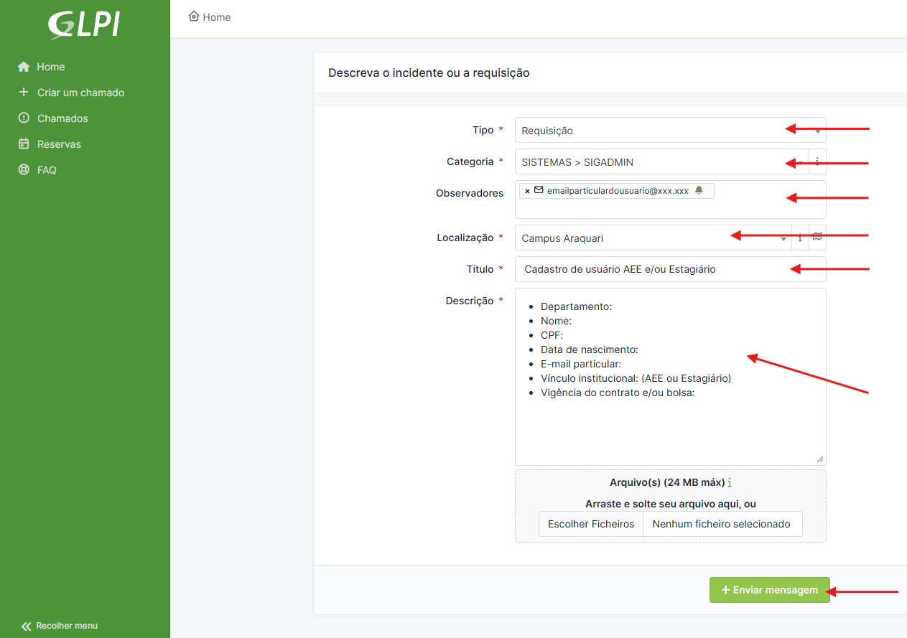Screen dimensions: 907x638
Task: Open Chamados in the sidebar
Action: click(62, 118)
